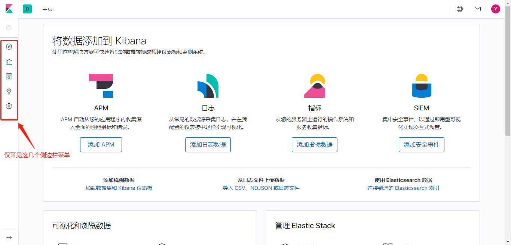The width and height of the screenshot is (511, 245).
Task: Click the SIEM card title
Action: pyautogui.click(x=422, y=108)
